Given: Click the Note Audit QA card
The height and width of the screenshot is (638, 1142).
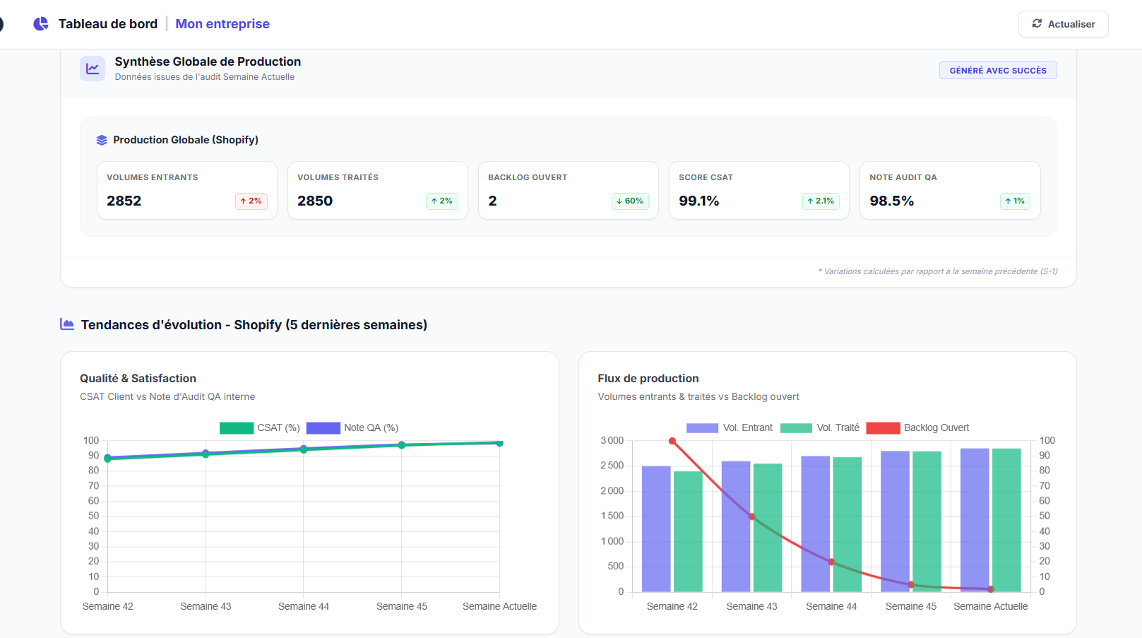Looking at the screenshot, I should pos(949,191).
